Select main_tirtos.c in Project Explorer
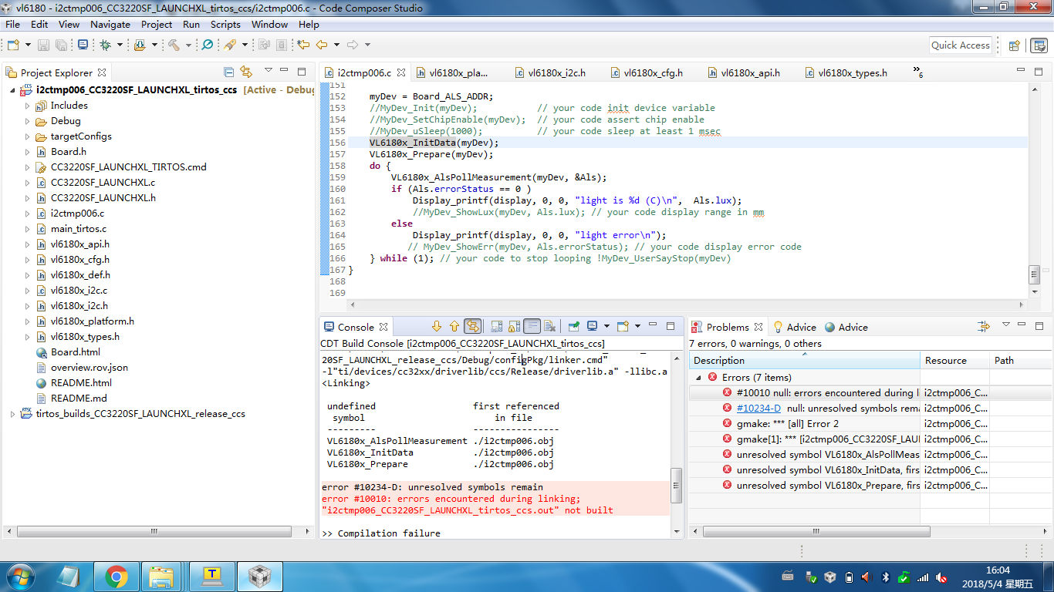1054x592 pixels. click(78, 229)
